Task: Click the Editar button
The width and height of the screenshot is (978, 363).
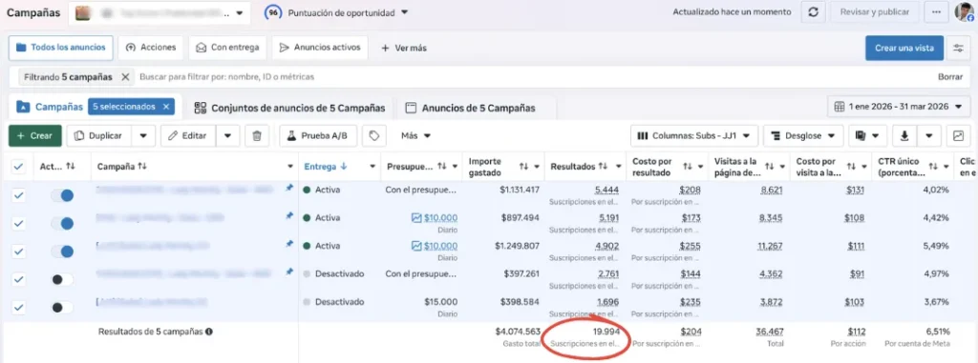Action: [x=188, y=135]
